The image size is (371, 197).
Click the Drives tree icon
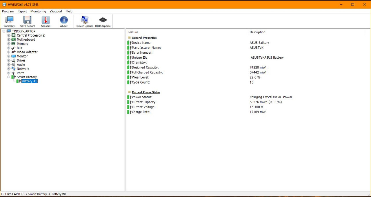pos(14,60)
